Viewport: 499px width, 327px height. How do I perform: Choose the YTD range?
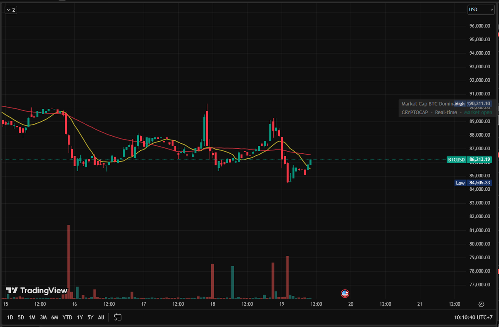67,317
